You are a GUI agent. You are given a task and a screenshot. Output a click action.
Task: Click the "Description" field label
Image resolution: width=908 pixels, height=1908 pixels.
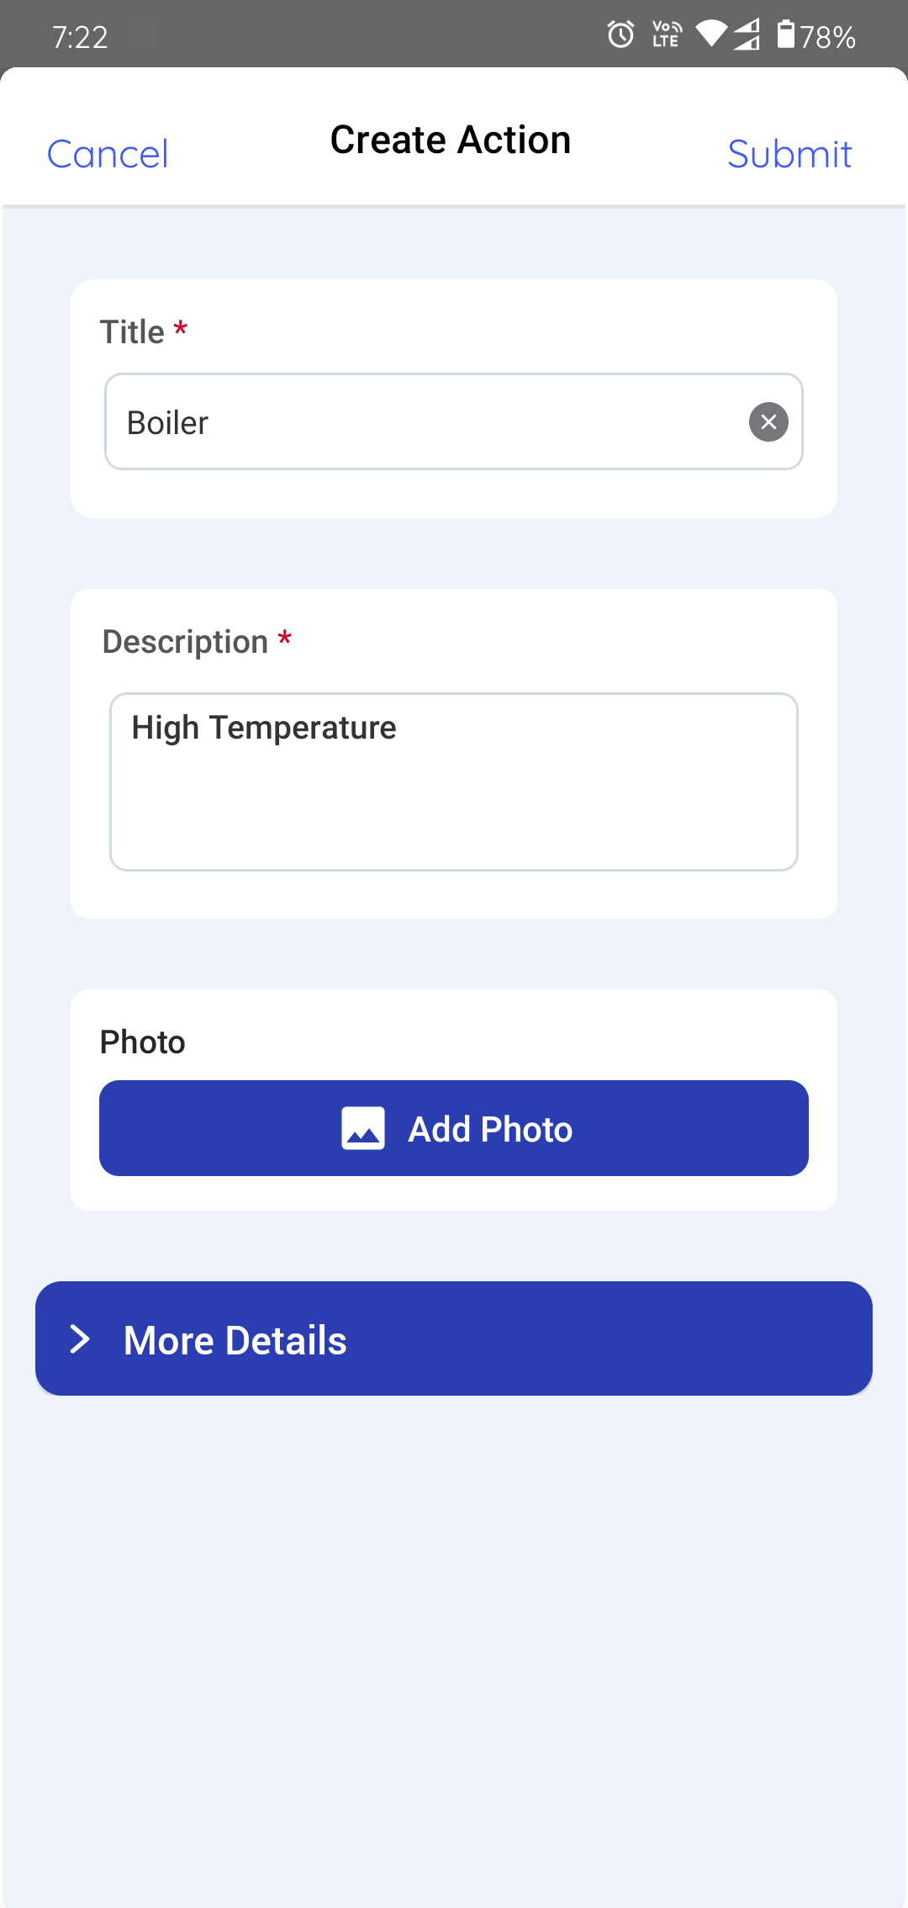[x=185, y=642]
